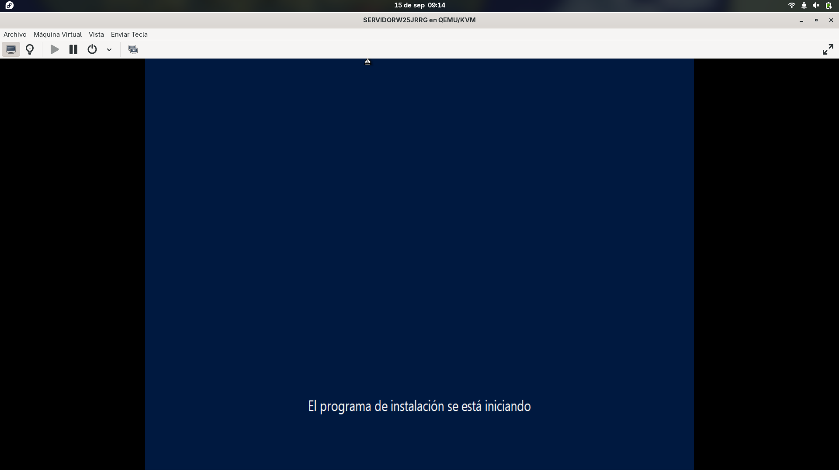
Task: Click the SERVIDORW25JRRG en QEMU/KVM title bar
Action: pyautogui.click(x=419, y=20)
